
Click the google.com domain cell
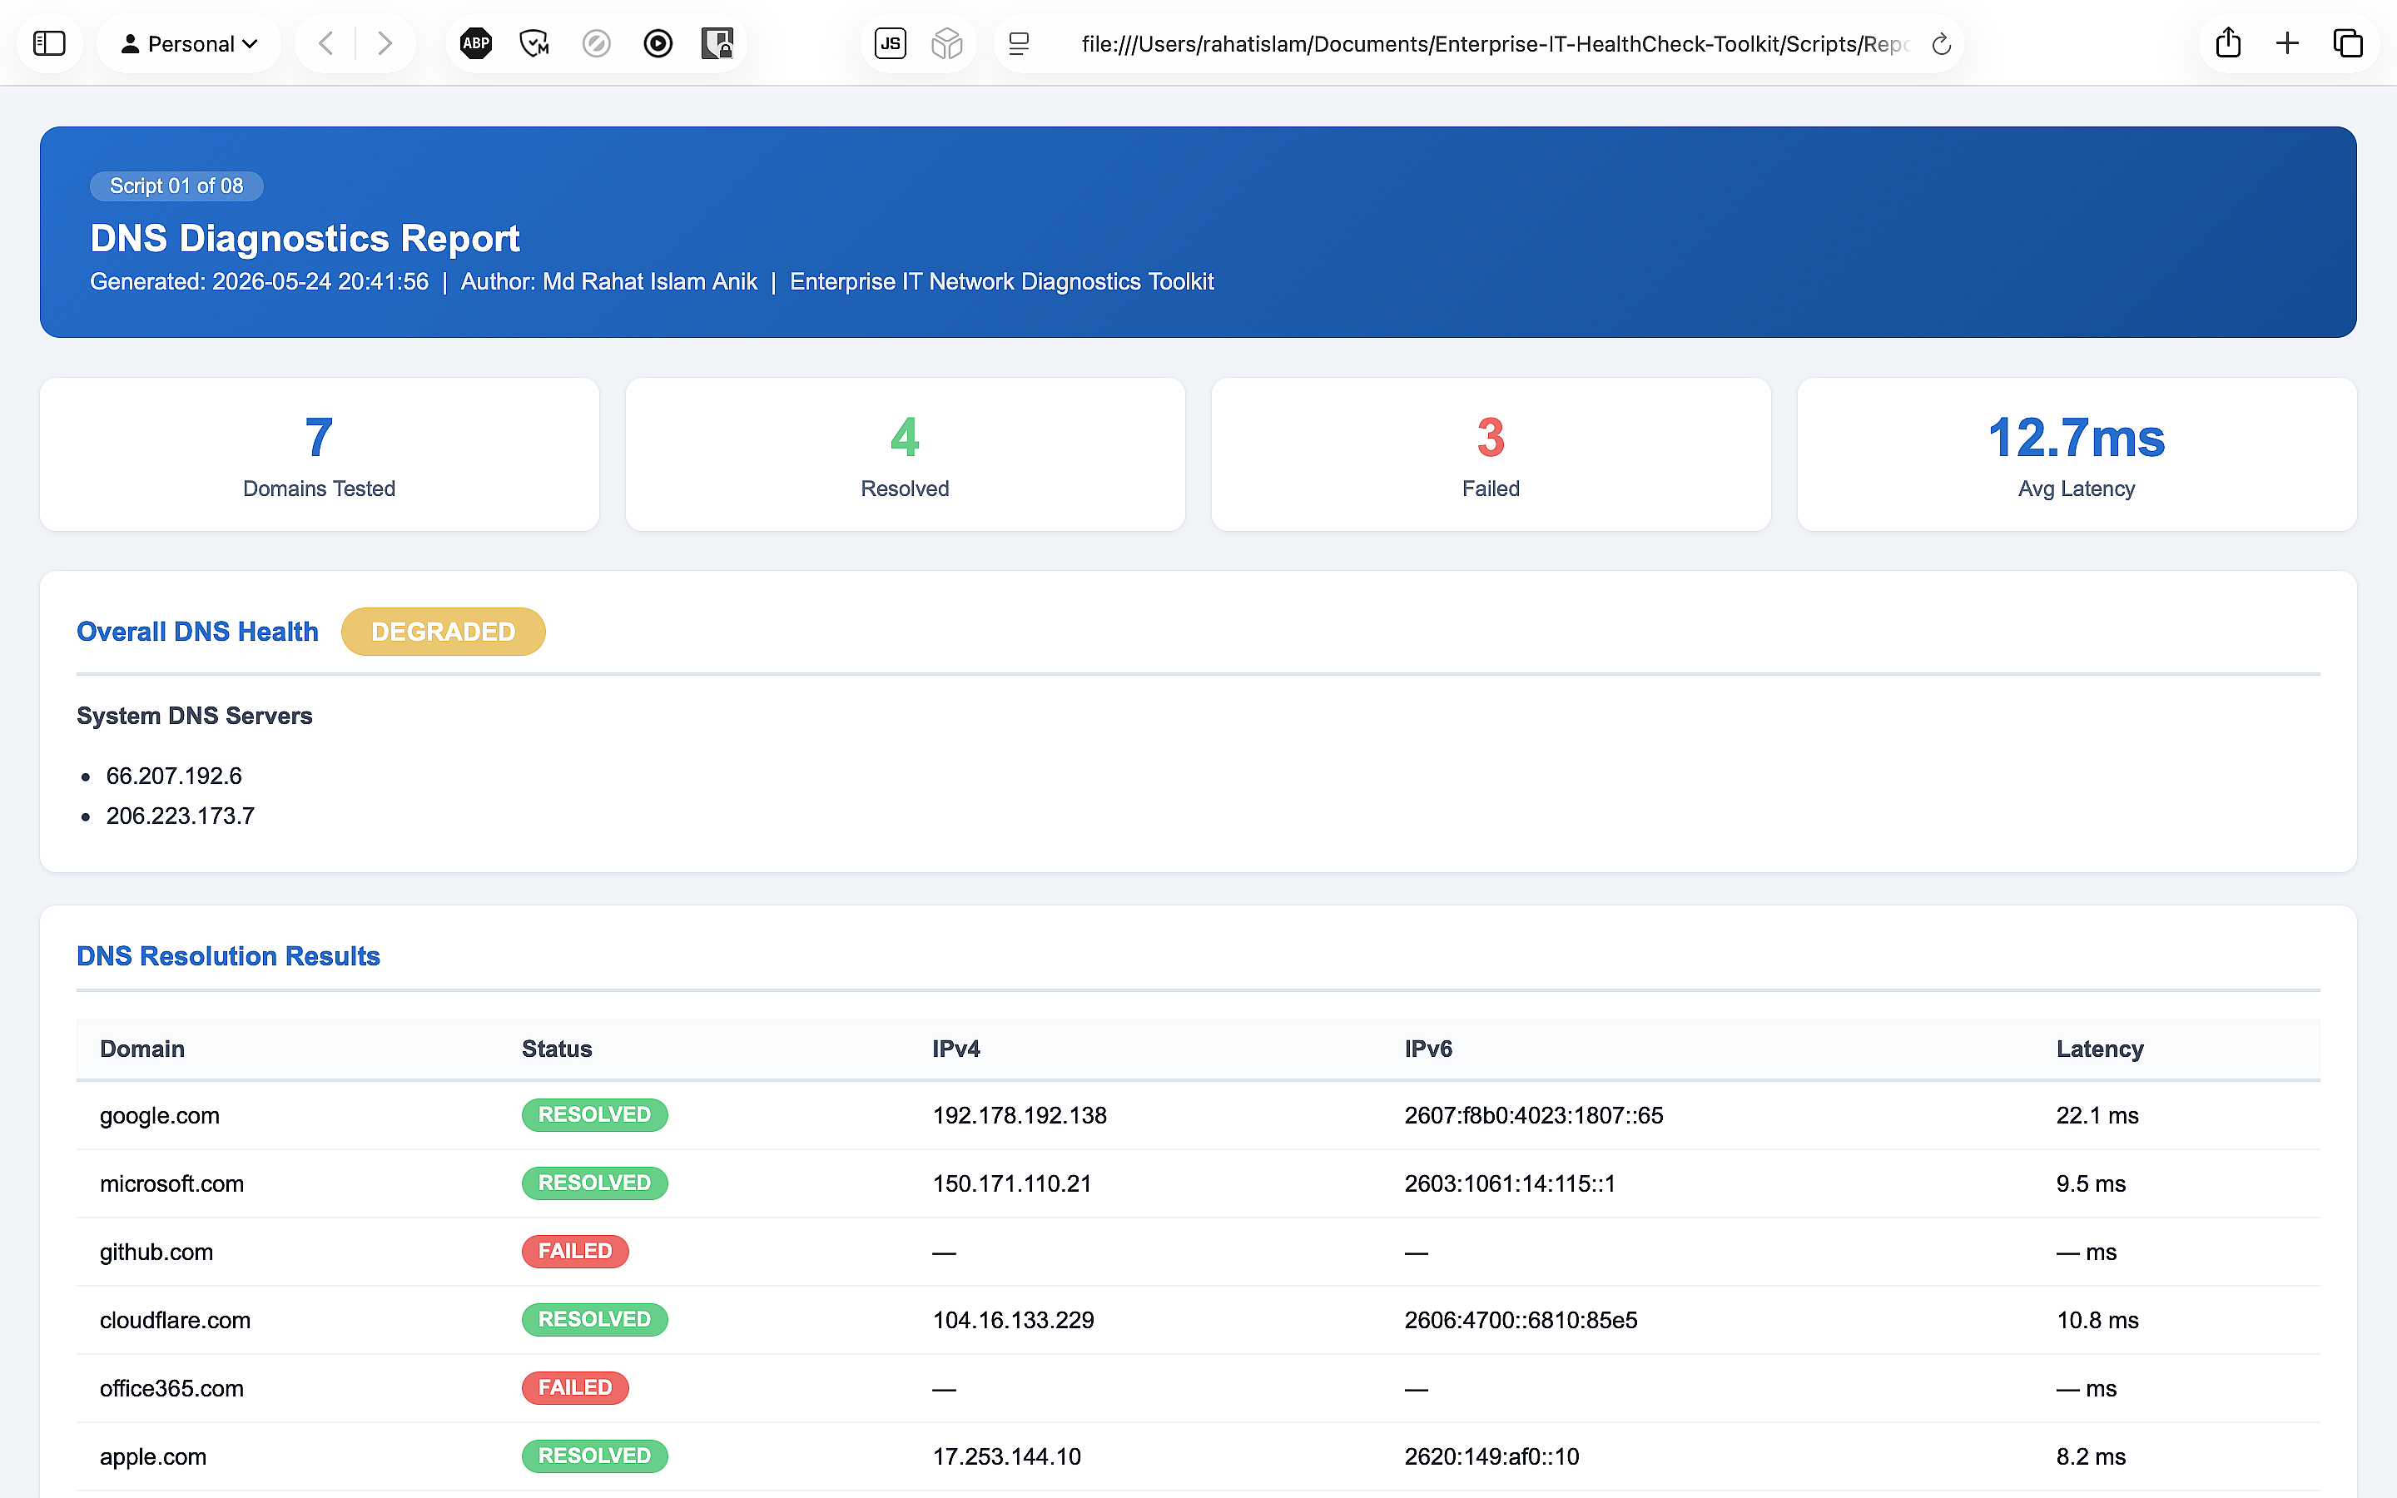pos(160,1115)
